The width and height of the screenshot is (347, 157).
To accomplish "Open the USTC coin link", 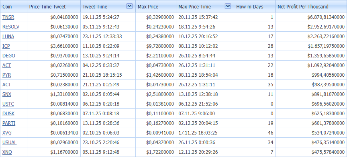I will point(8,104).
